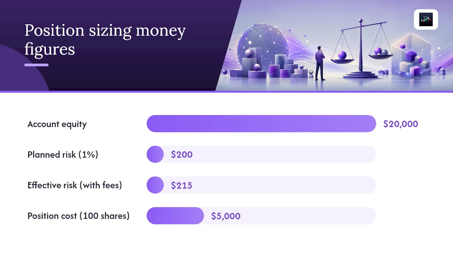This screenshot has width=453, height=255.
Task: Select the $20,000 value label
Action: 401,124
